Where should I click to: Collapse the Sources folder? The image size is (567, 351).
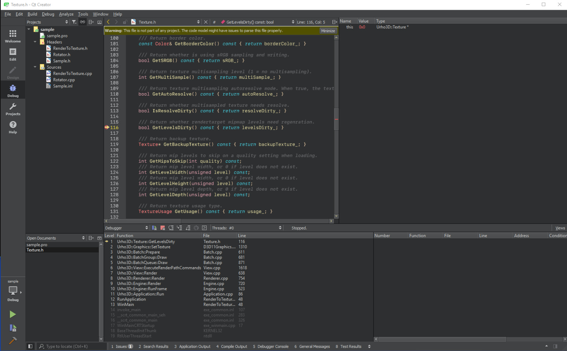(35, 67)
